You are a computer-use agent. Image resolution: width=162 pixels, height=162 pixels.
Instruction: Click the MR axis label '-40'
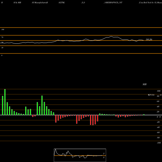pos(158,127)
